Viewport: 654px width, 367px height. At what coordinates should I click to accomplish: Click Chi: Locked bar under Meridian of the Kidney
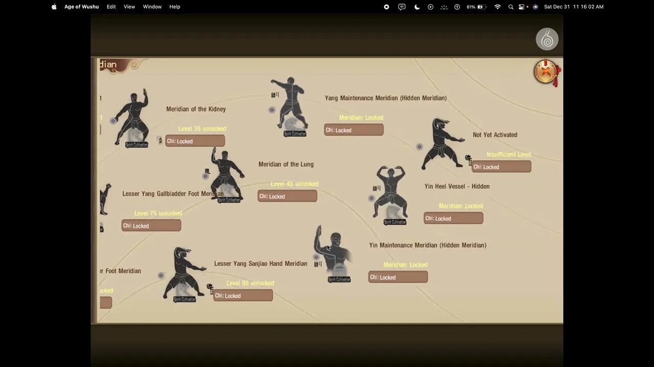(x=195, y=141)
